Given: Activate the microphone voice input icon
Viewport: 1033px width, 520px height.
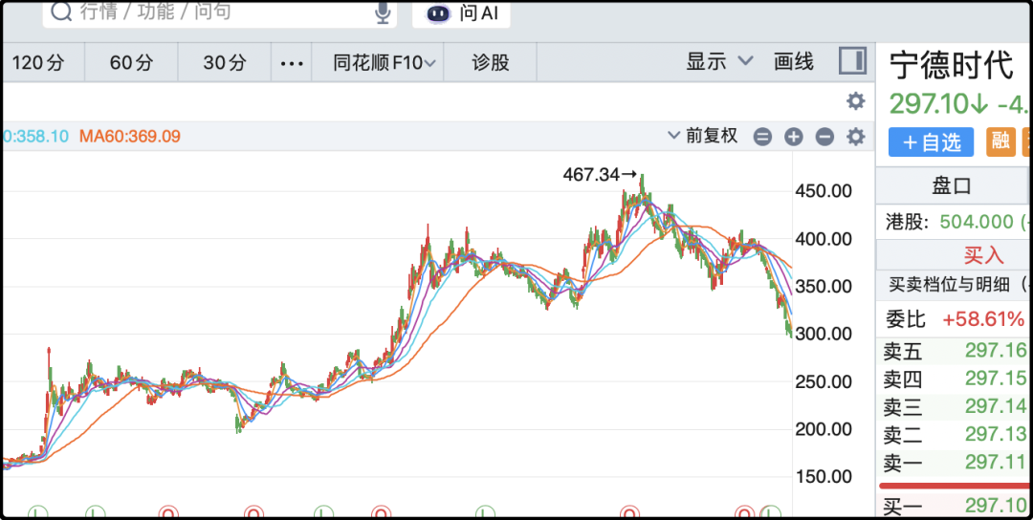Looking at the screenshot, I should tap(383, 11).
